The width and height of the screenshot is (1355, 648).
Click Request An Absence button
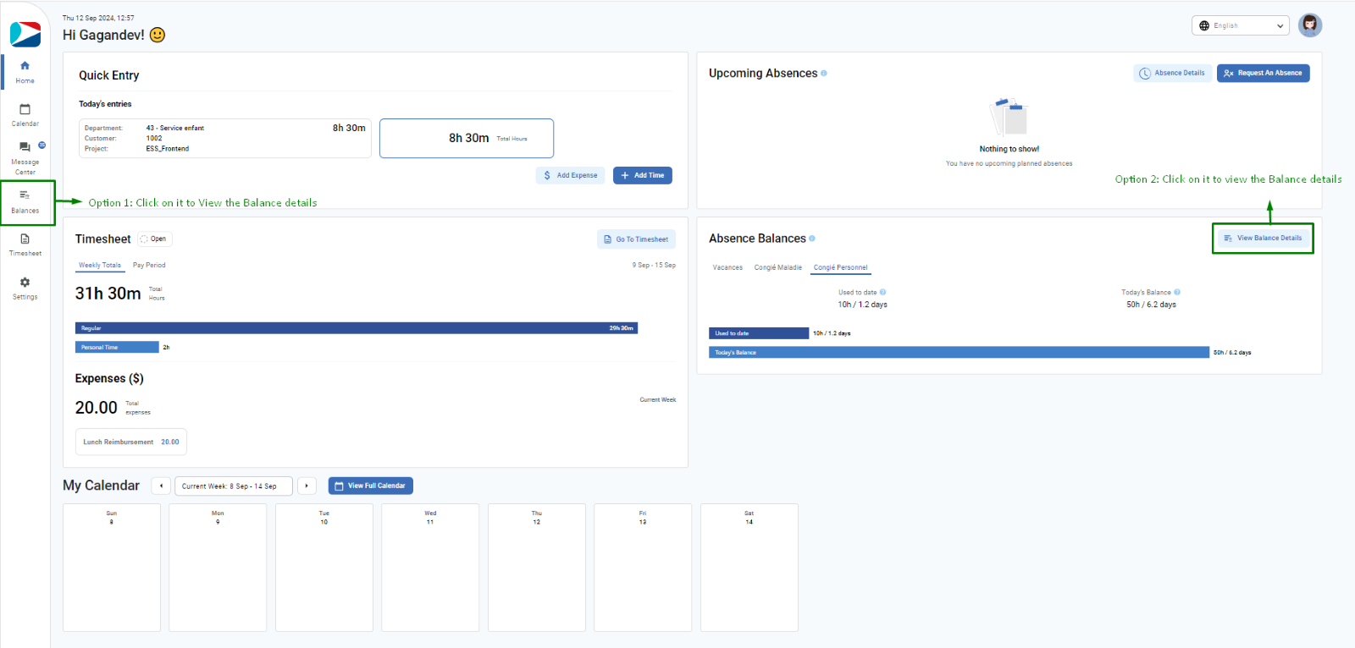1264,73
